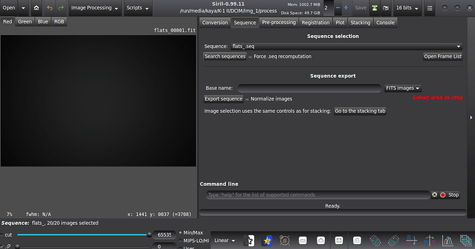Viewport: 475px width, 249px height.
Task: Select the Green channel tab
Action: (x=25, y=22)
